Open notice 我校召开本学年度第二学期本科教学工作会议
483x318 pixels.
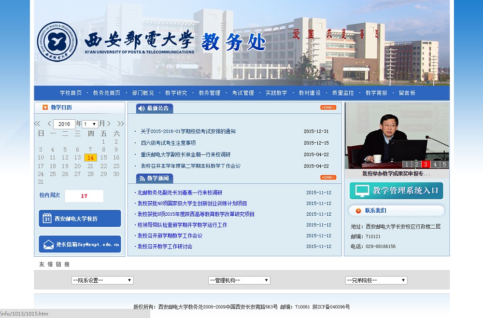tap(190, 166)
